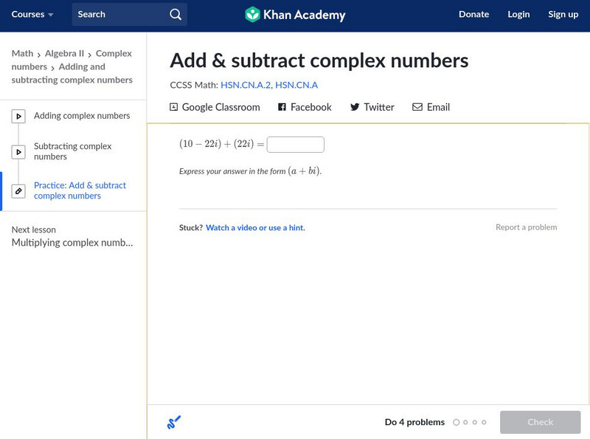Open the Donate page
Viewport: 590px width, 439px height.
click(x=473, y=15)
